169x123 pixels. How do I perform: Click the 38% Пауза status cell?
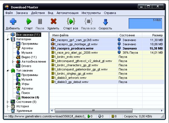[130, 53]
